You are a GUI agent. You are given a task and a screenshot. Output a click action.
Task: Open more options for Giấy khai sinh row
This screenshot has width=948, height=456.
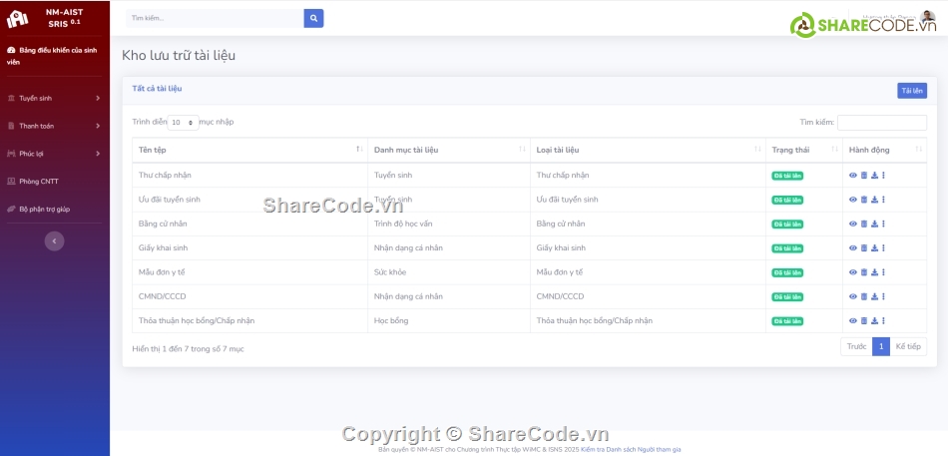[x=883, y=247]
